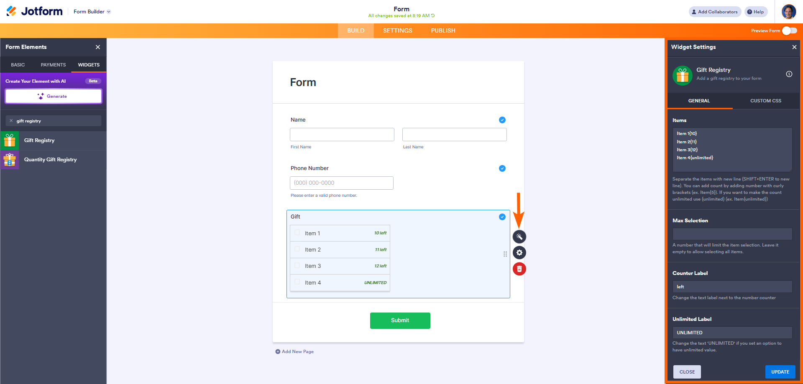
Task: Click the Jotform logo
Action: click(35, 11)
